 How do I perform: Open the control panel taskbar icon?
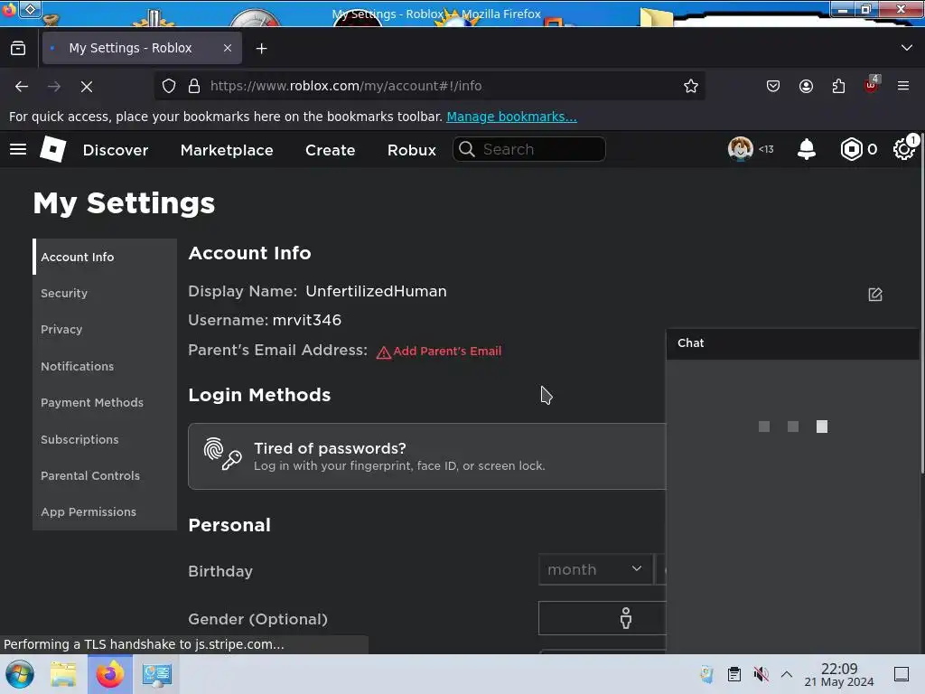(x=157, y=674)
